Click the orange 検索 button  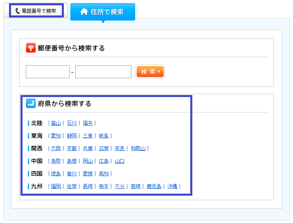point(150,71)
